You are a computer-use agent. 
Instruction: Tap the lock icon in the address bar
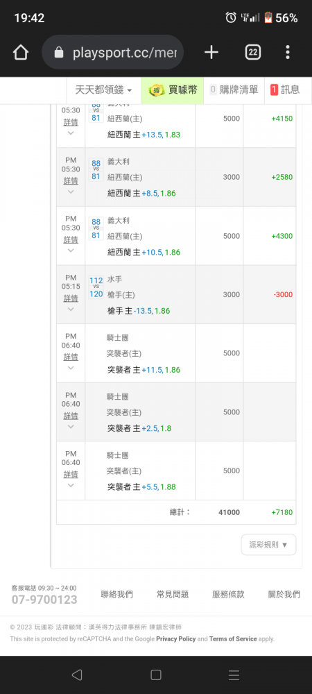click(59, 53)
